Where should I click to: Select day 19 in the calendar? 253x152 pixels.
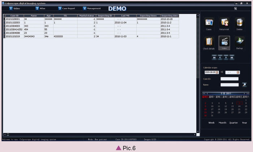coord(226,109)
